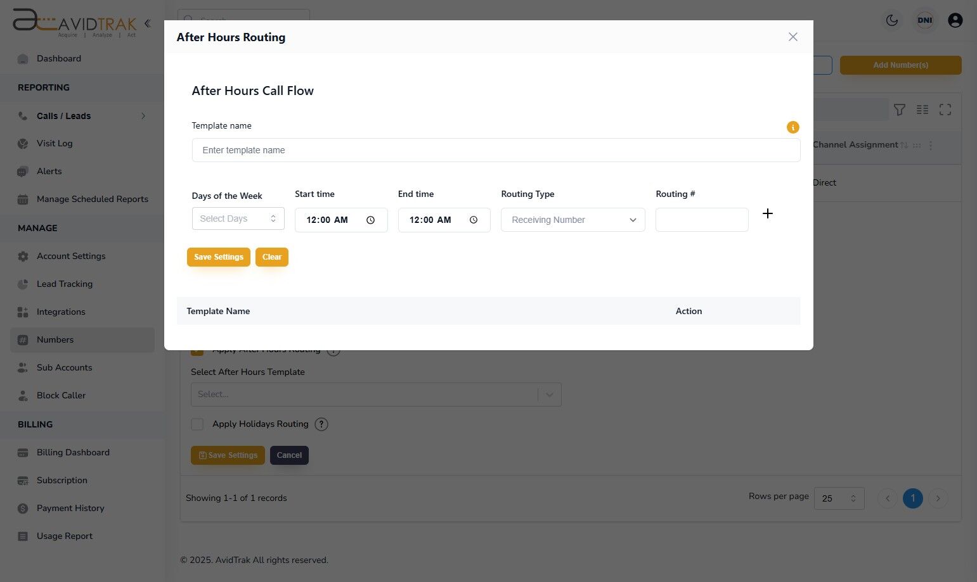Click Save Settings in the modal
Screen dimensions: 977x582
[x=218, y=257]
